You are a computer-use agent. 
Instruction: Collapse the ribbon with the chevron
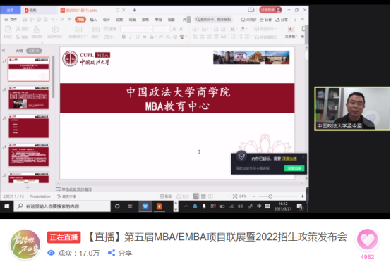(303, 20)
